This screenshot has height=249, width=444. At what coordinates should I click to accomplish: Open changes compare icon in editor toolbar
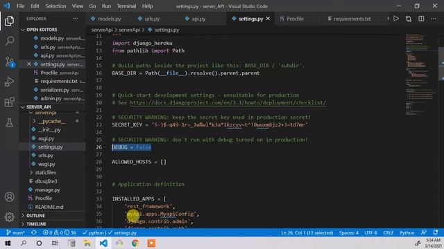pos(409,19)
